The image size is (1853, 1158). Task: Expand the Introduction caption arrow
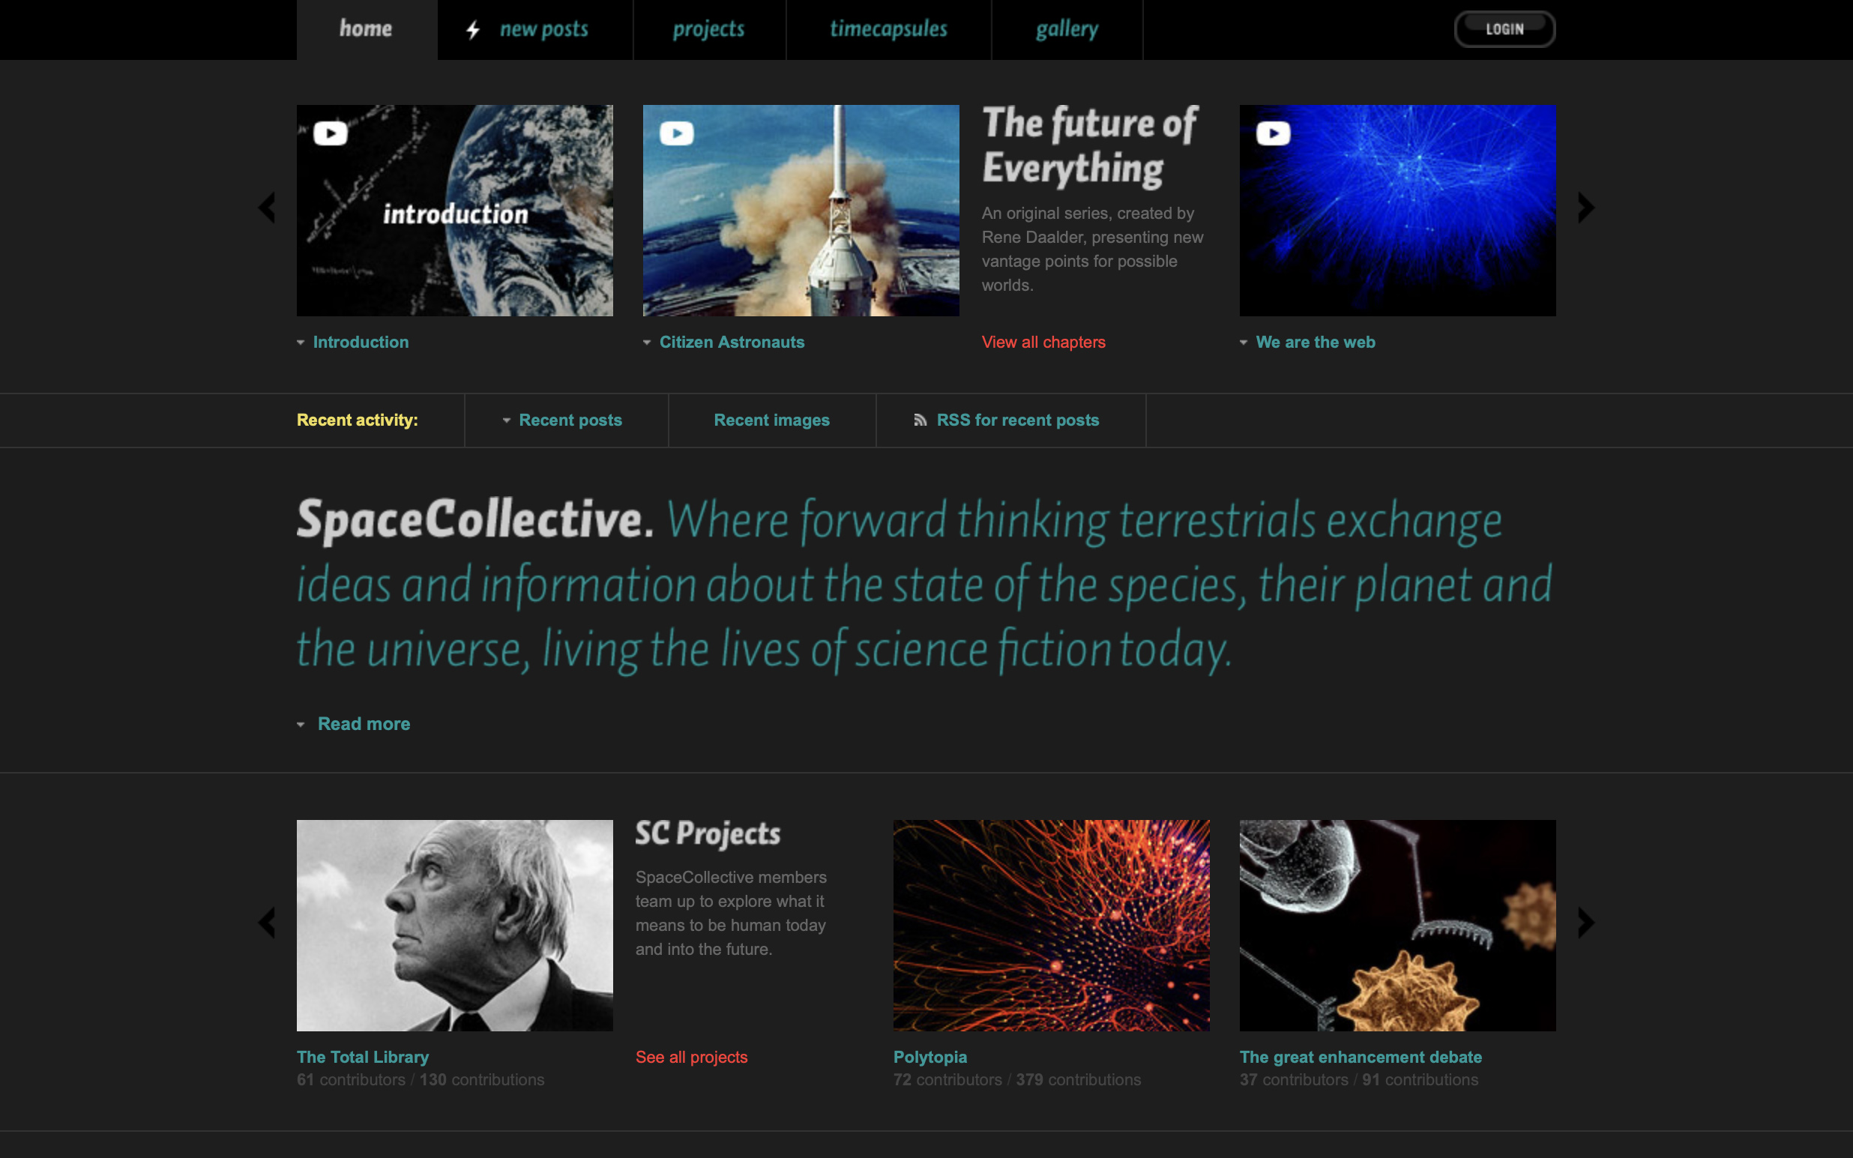click(x=301, y=343)
